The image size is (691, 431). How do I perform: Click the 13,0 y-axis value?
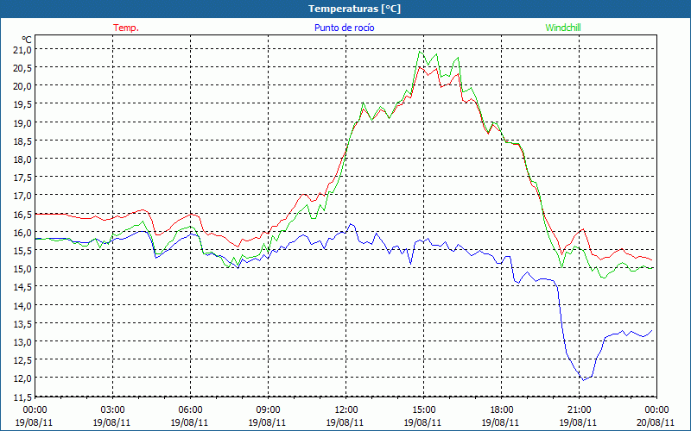coord(23,341)
